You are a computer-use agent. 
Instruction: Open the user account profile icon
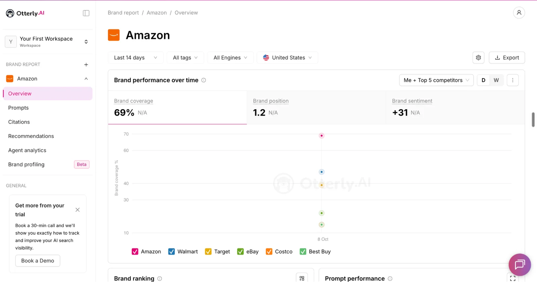coord(519,13)
